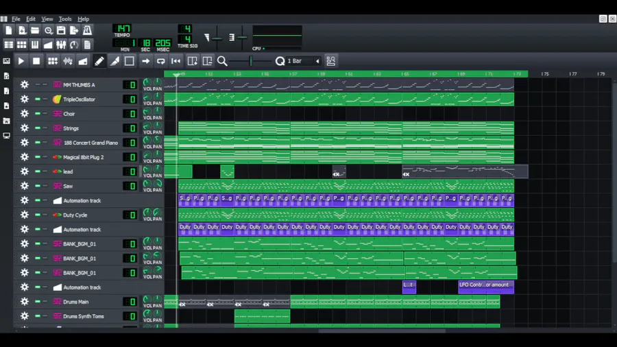
Task: Open Saw track settings gear
Action: click(25, 186)
